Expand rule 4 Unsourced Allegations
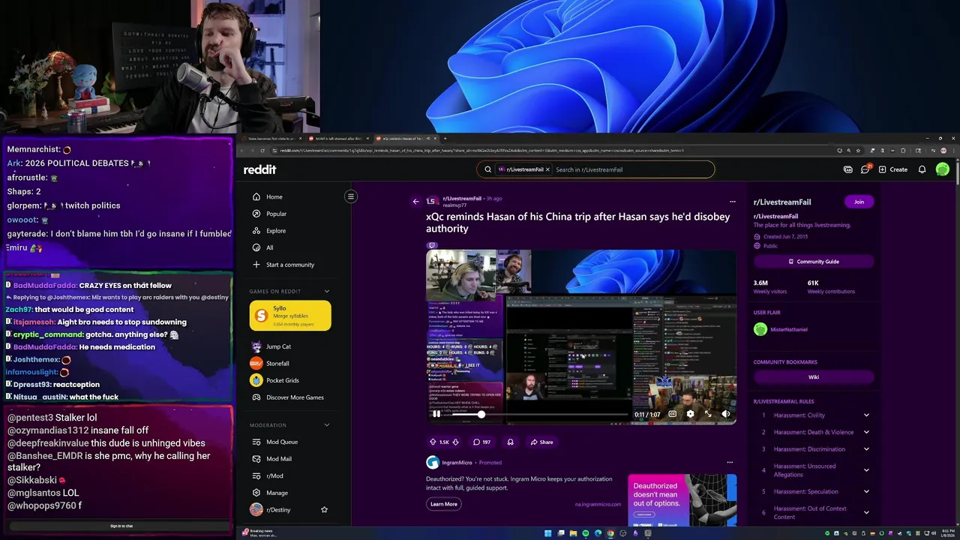The width and height of the screenshot is (960, 540). 866,470
